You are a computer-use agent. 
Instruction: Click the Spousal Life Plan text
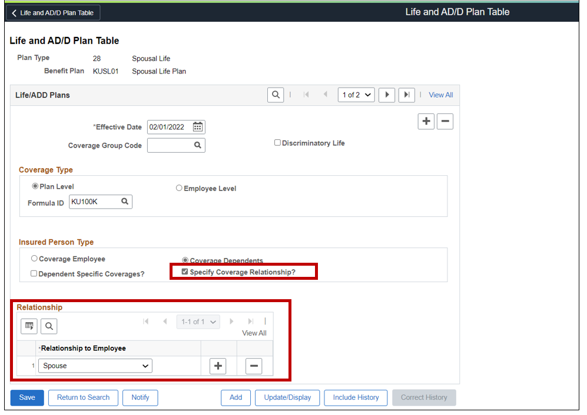(x=159, y=71)
